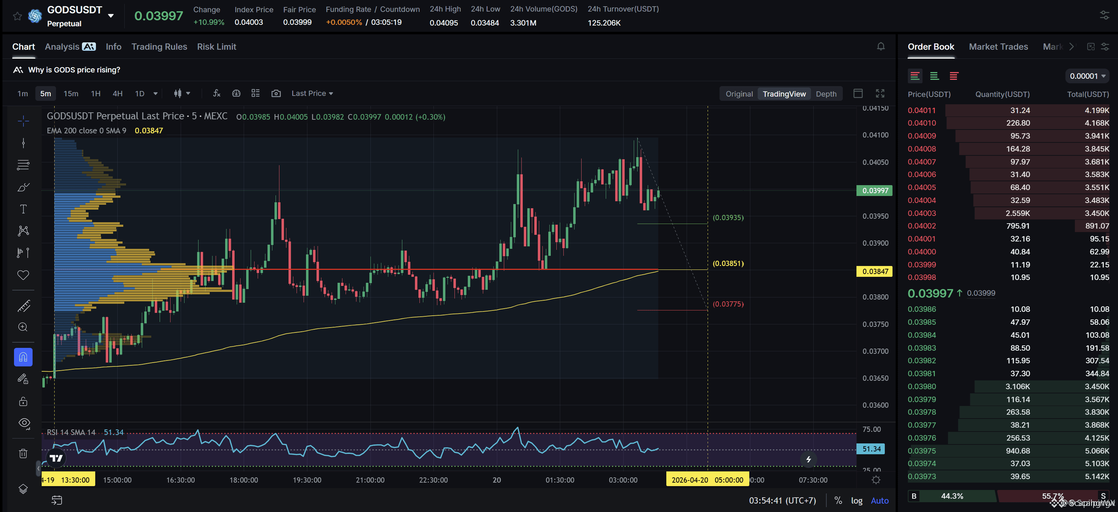Open the price alert bell icon

[881, 47]
